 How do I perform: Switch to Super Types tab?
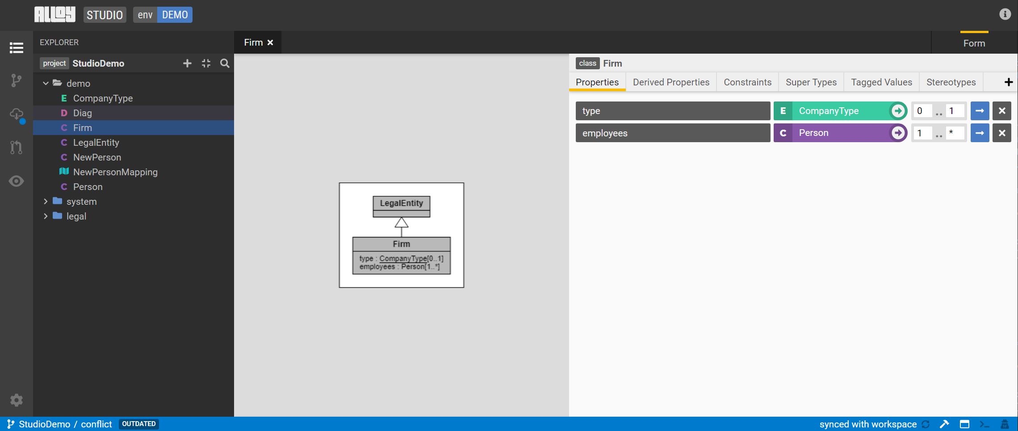[811, 82]
